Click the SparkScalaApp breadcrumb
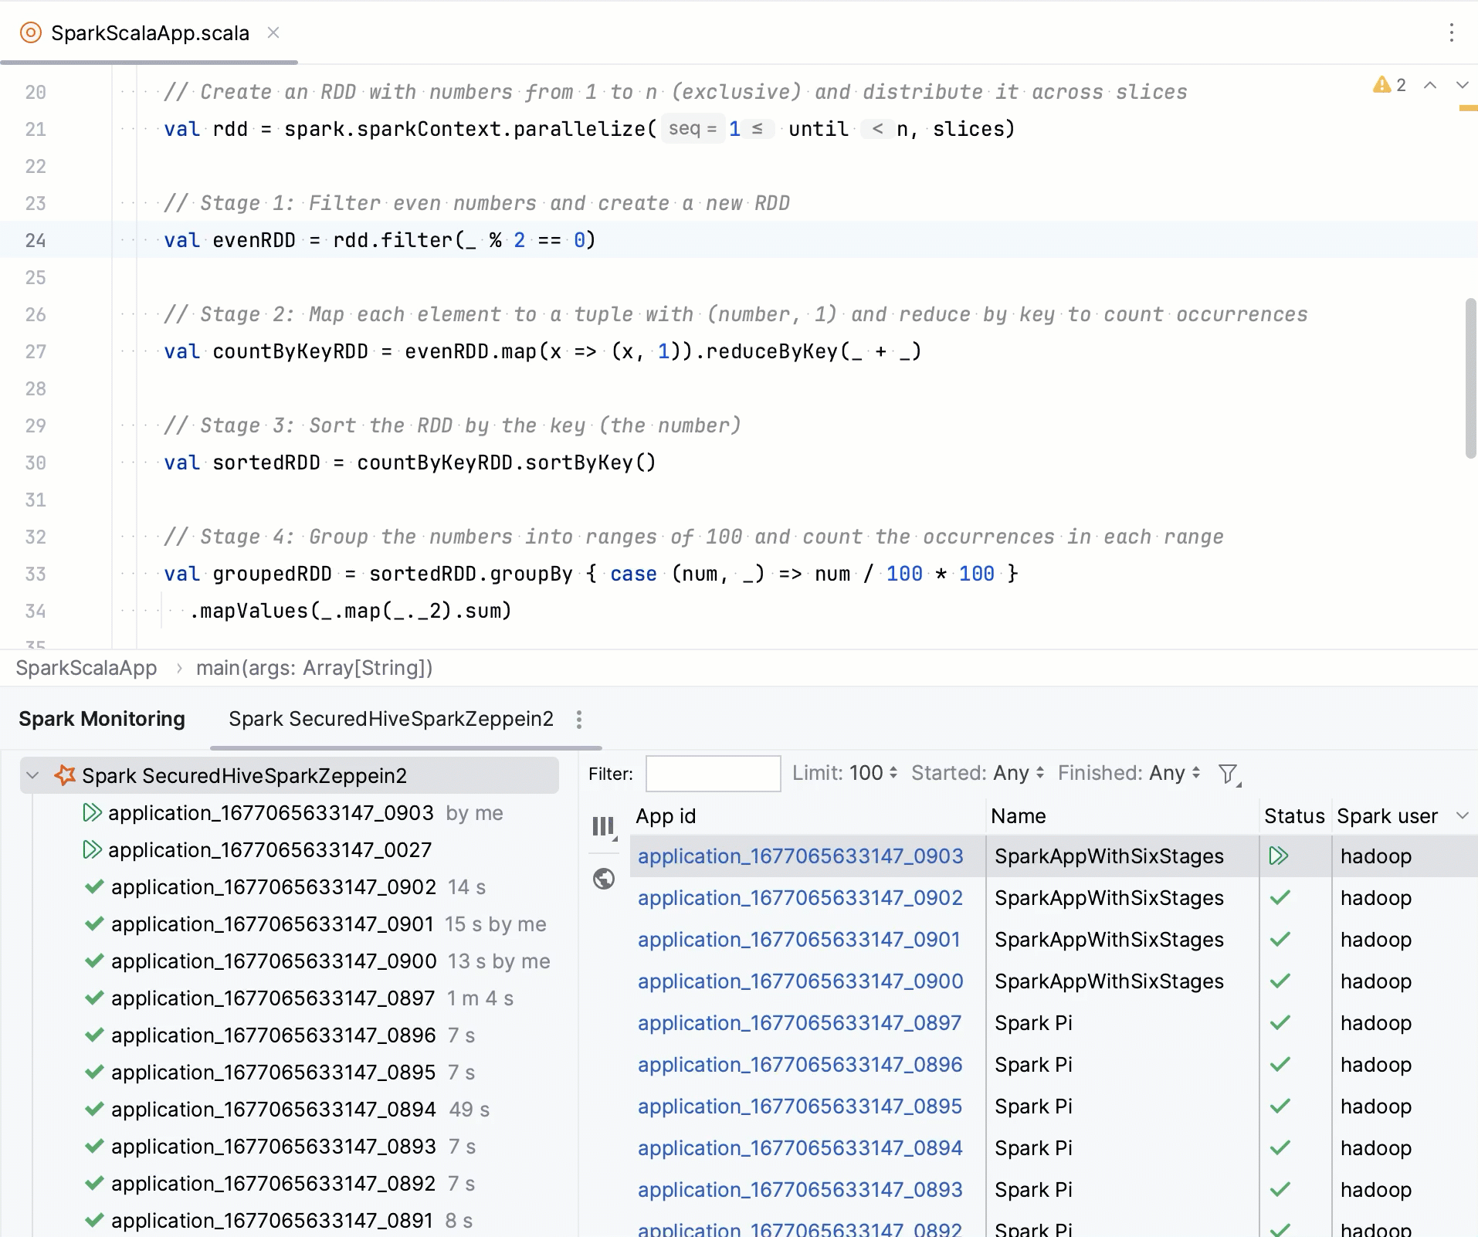Viewport: 1478px width, 1237px height. (86, 668)
